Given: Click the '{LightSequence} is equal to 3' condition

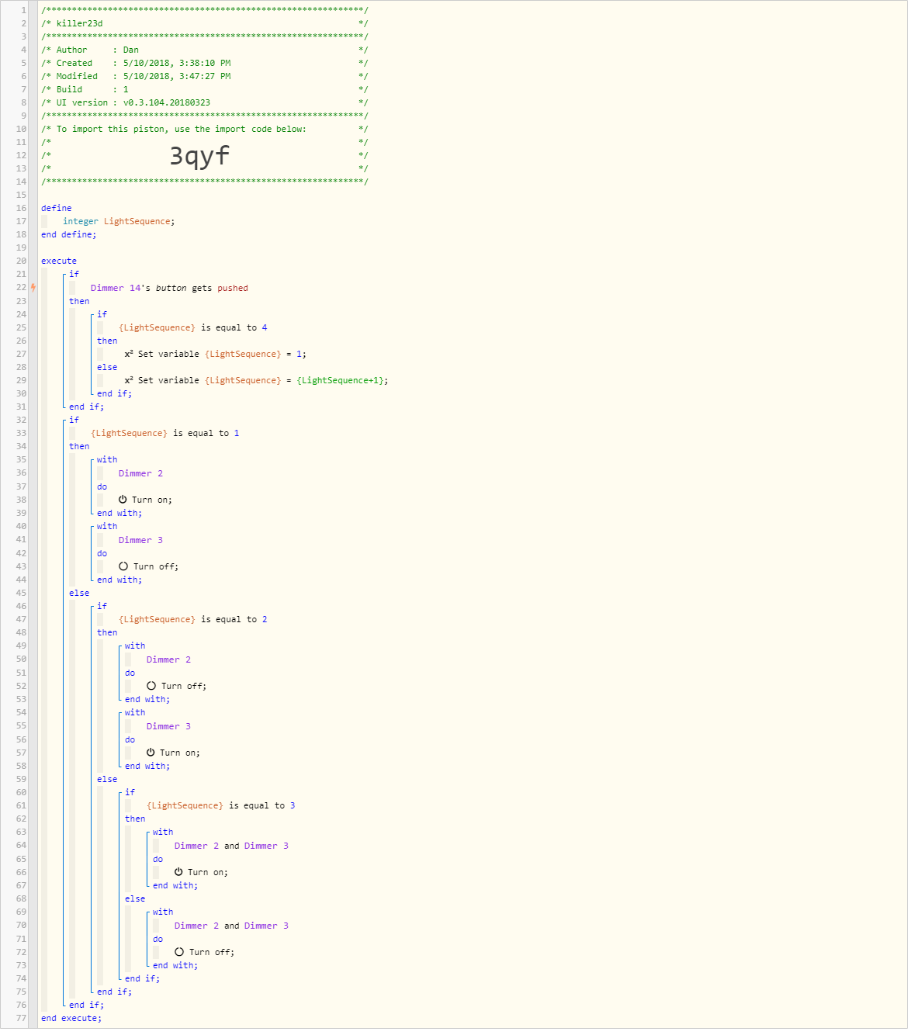Looking at the screenshot, I should pos(220,805).
